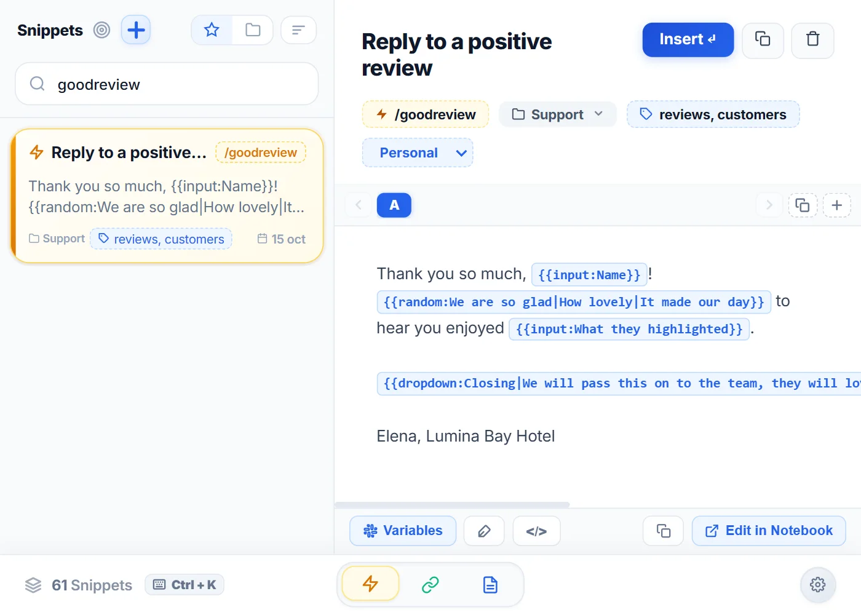
Task: Click the 15 oct date label
Action: click(281, 239)
